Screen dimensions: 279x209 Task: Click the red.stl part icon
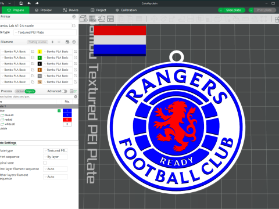click(x=2, y=120)
